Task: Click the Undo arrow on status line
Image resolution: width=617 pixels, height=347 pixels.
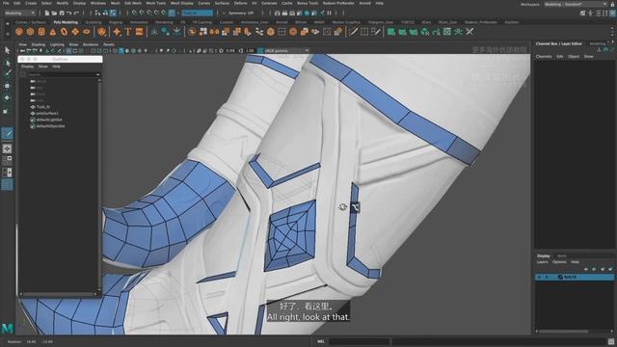Action: 69,13
